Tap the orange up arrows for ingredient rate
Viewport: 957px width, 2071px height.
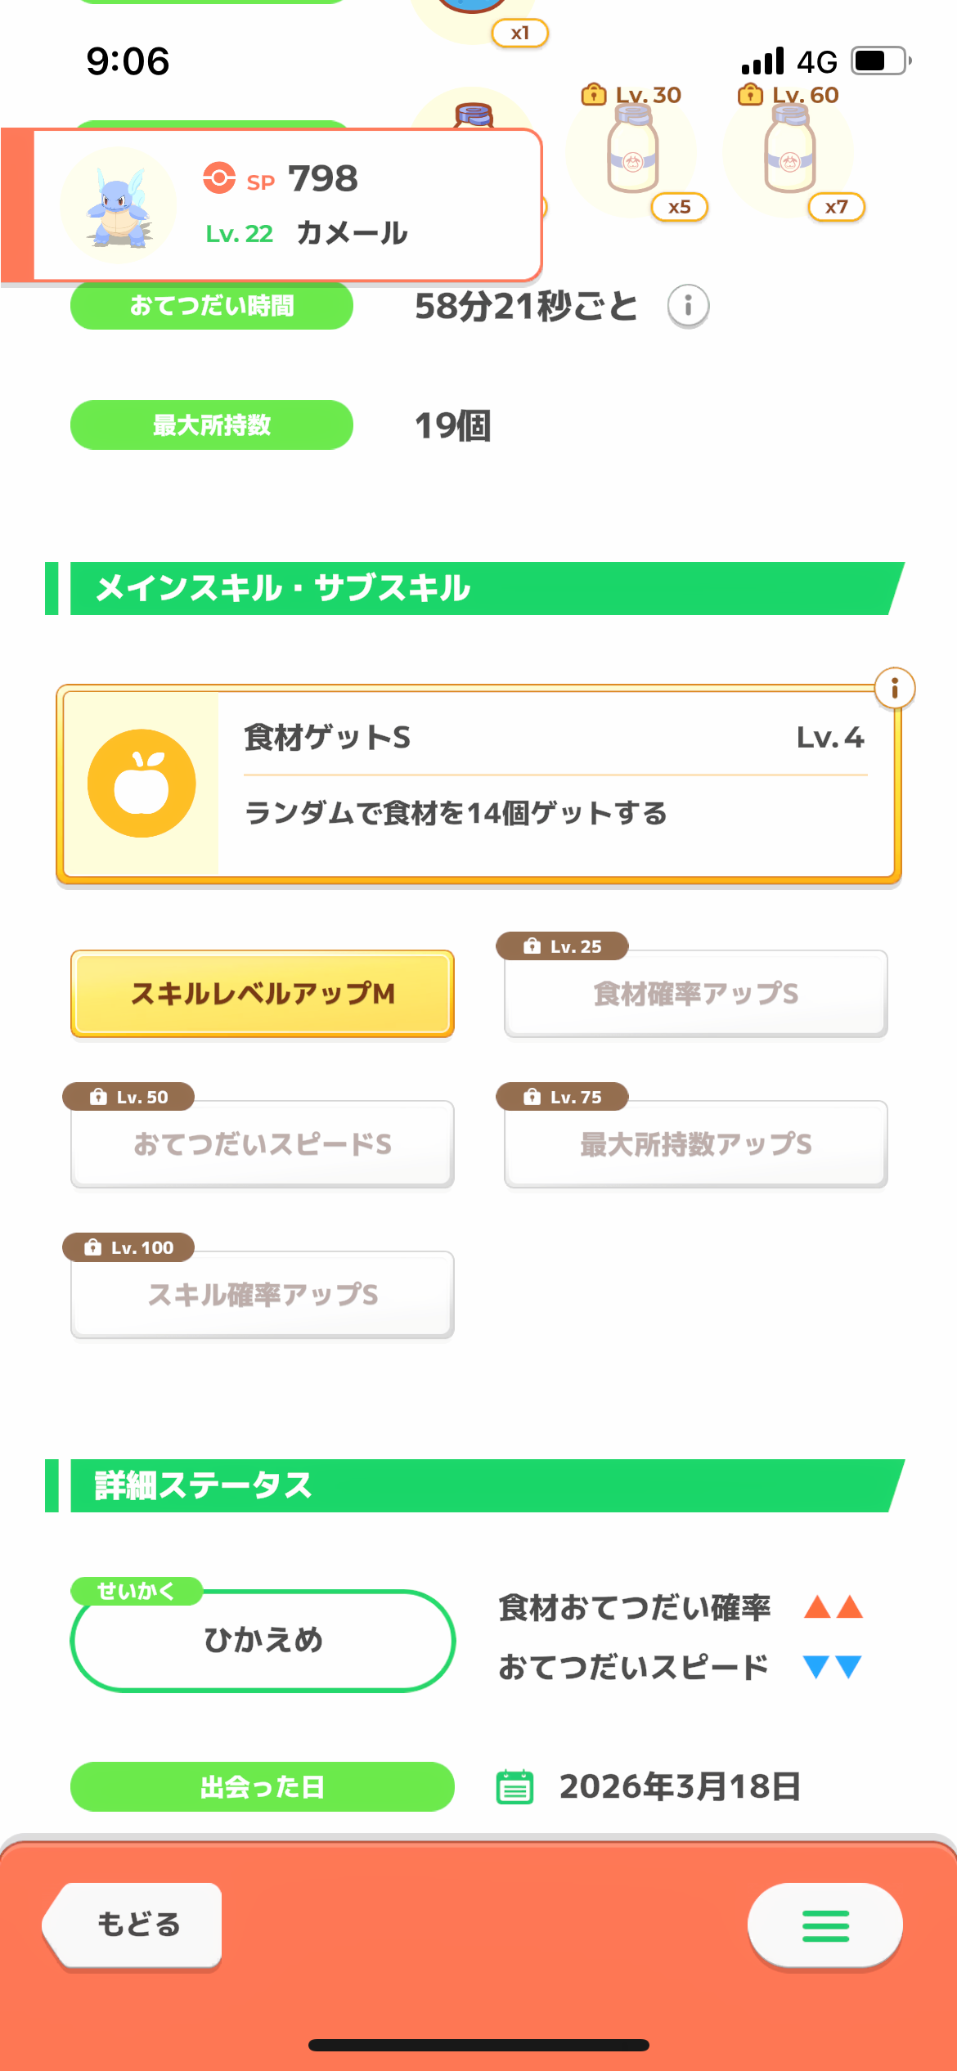pos(833,1607)
